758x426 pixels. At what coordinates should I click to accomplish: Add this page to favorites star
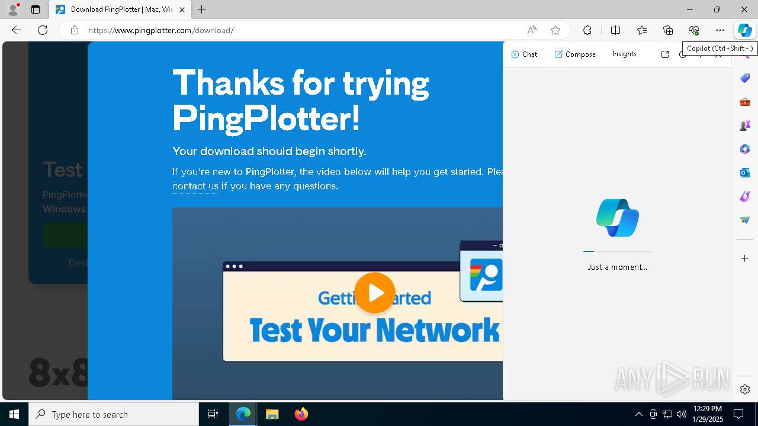click(x=555, y=30)
